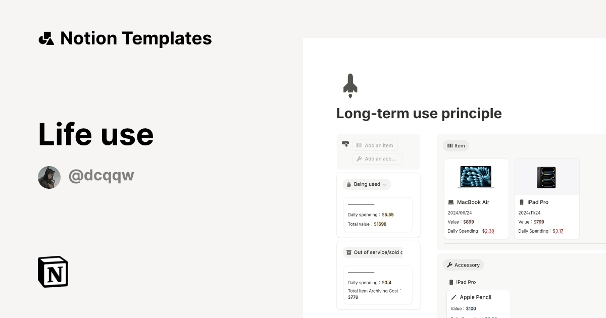The height and width of the screenshot is (318, 606).
Task: Click the rocket page icon
Action: (x=350, y=85)
